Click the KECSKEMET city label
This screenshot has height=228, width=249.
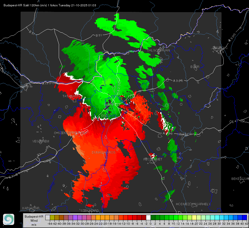[x=153, y=159]
